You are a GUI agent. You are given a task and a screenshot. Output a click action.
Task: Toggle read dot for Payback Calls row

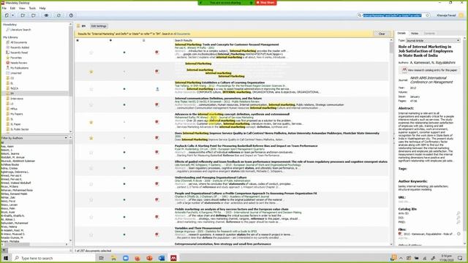tap(124, 153)
